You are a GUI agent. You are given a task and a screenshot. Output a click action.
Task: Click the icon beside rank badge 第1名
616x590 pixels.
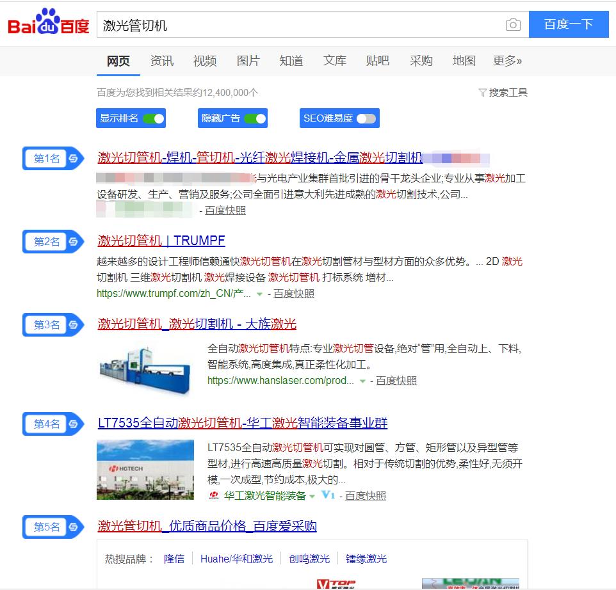74,158
